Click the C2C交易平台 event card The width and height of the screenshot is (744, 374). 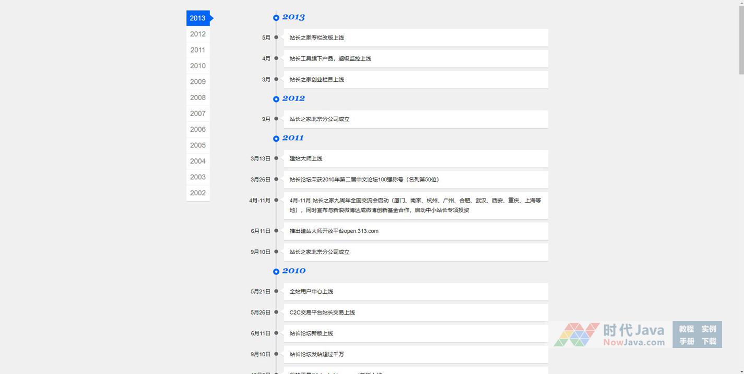(416, 313)
